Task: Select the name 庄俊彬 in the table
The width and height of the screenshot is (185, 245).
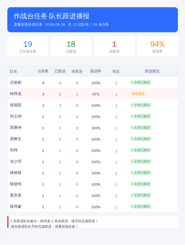Action: click(x=16, y=82)
